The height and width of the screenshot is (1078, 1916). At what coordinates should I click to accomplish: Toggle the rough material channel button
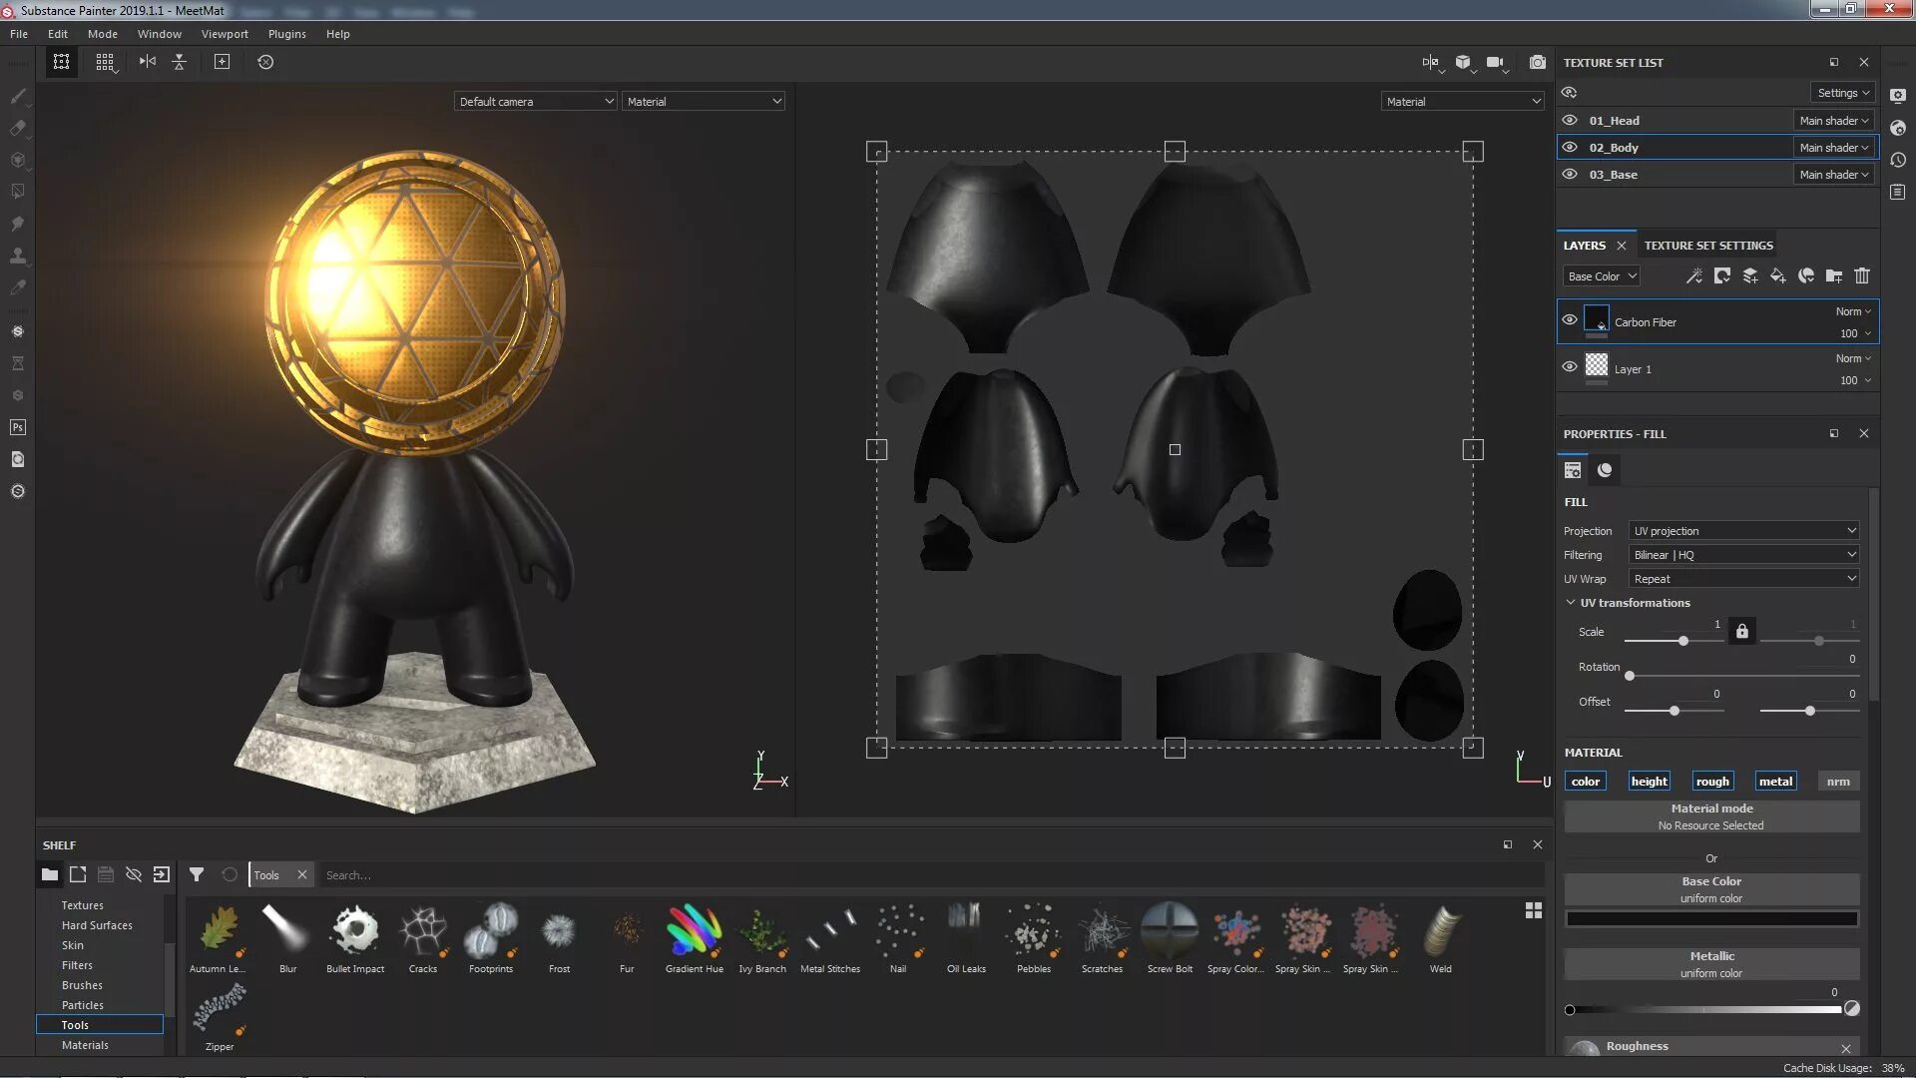(x=1713, y=781)
